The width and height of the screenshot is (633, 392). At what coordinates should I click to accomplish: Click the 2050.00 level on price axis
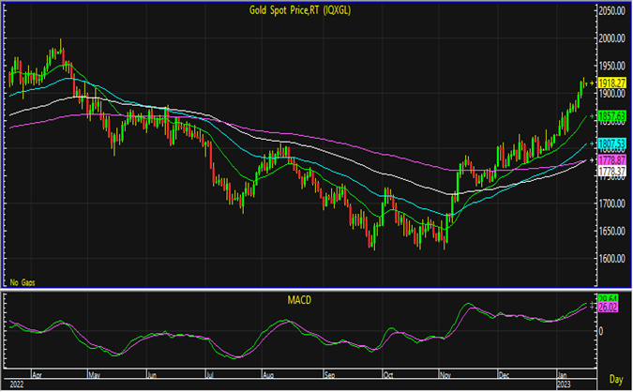pyautogui.click(x=614, y=10)
